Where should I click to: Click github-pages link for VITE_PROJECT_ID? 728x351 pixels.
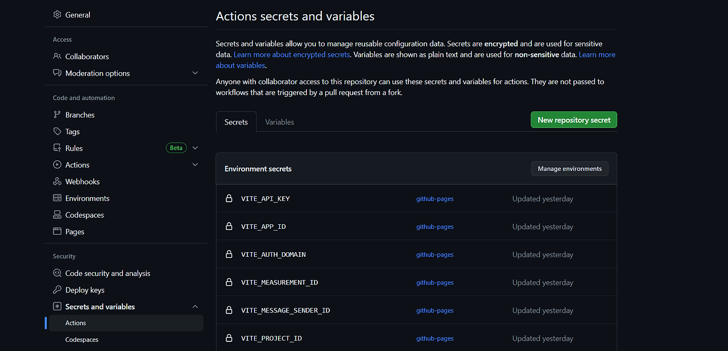point(435,338)
